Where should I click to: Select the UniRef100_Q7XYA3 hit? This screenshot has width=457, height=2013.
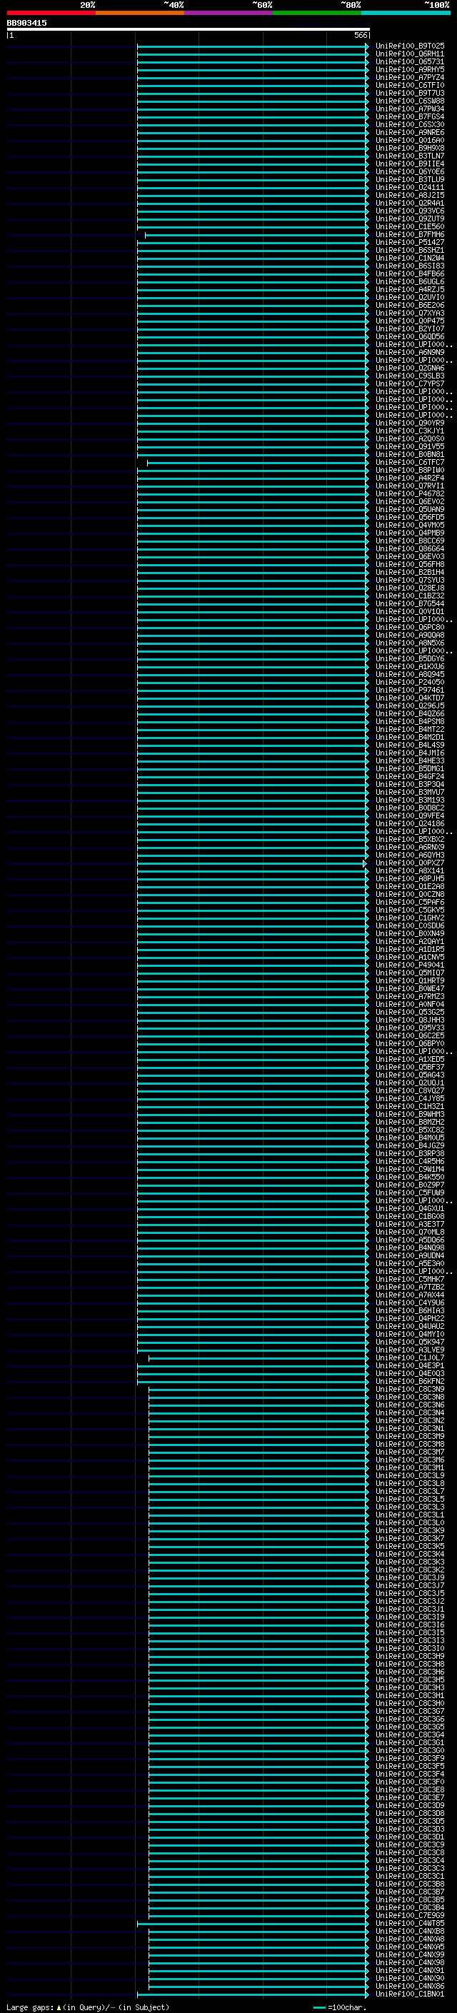click(x=409, y=313)
